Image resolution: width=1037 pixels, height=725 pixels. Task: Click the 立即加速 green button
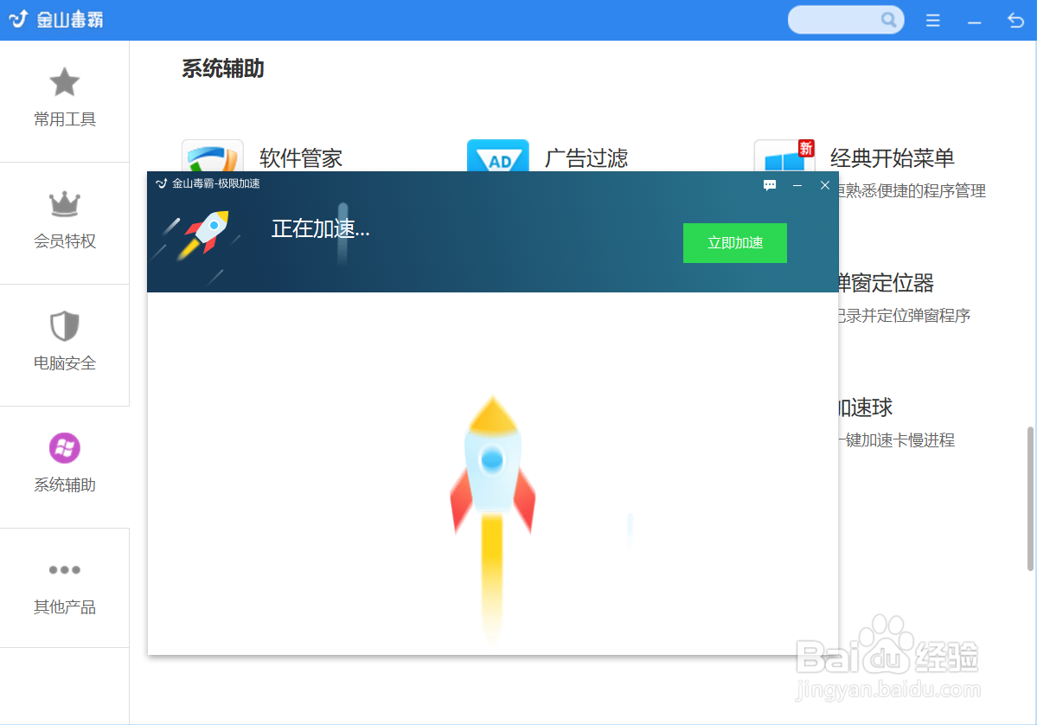click(735, 243)
